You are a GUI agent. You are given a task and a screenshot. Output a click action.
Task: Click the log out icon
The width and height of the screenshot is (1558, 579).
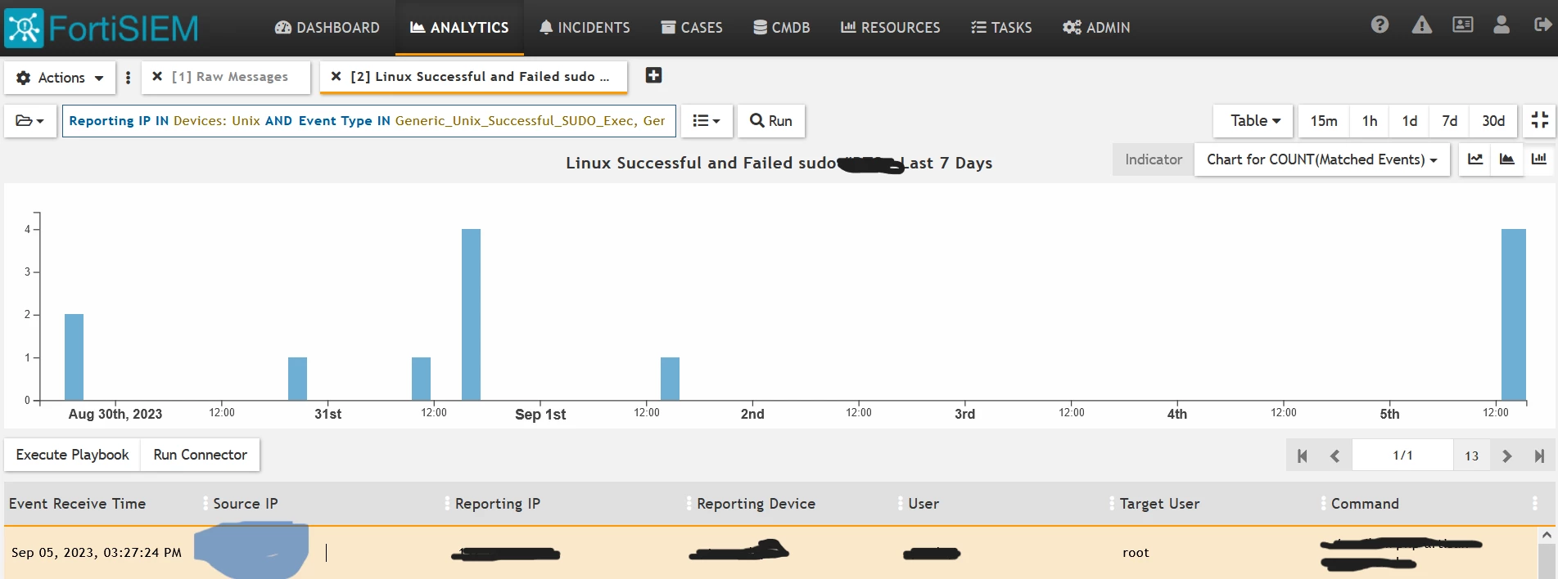tap(1542, 25)
